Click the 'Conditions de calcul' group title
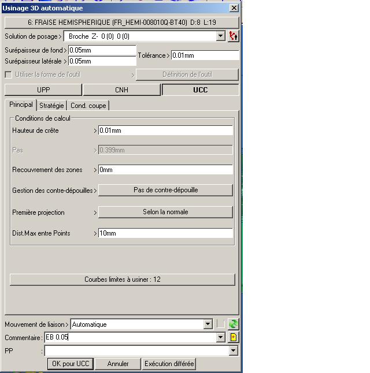This screenshot has height=373, width=370. pos(43,118)
